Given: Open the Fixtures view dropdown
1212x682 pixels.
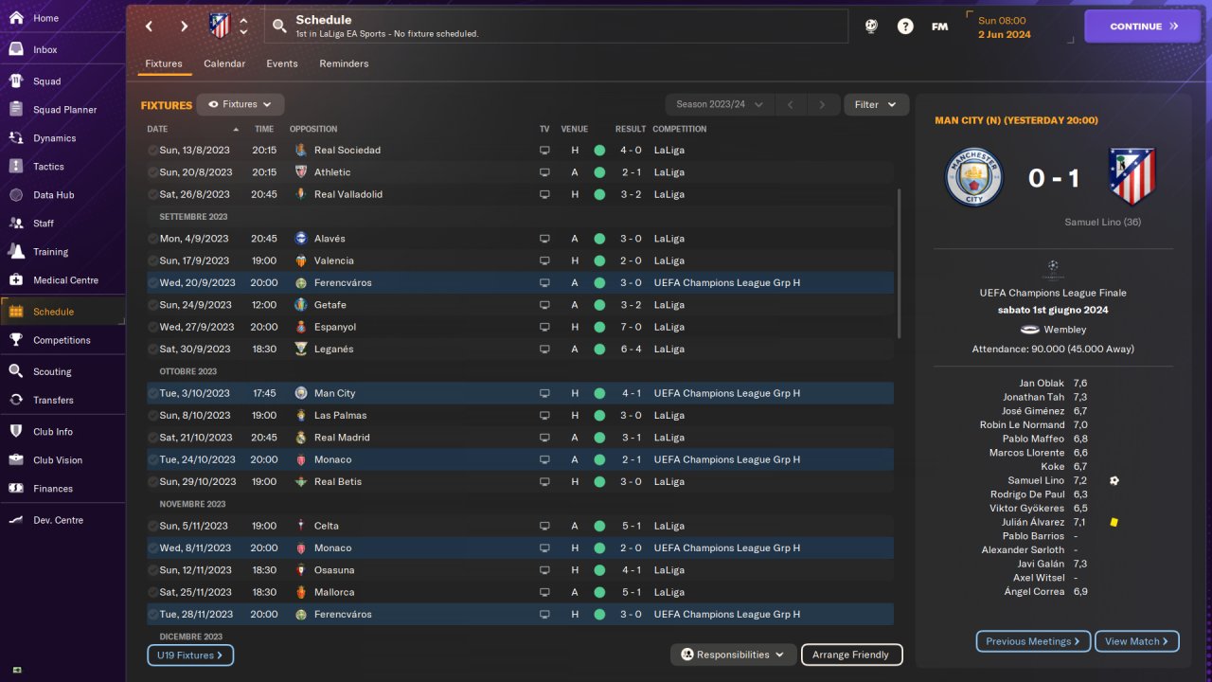Looking at the screenshot, I should (x=241, y=104).
